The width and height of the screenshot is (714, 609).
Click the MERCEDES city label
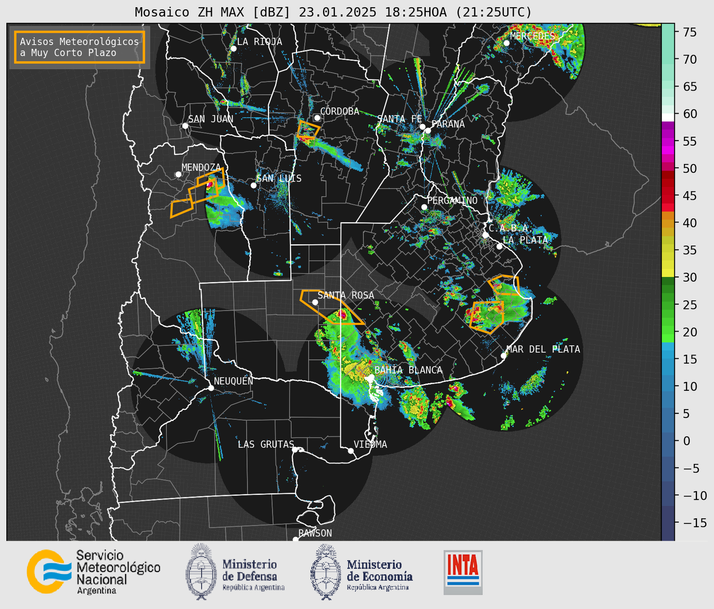[x=532, y=36]
